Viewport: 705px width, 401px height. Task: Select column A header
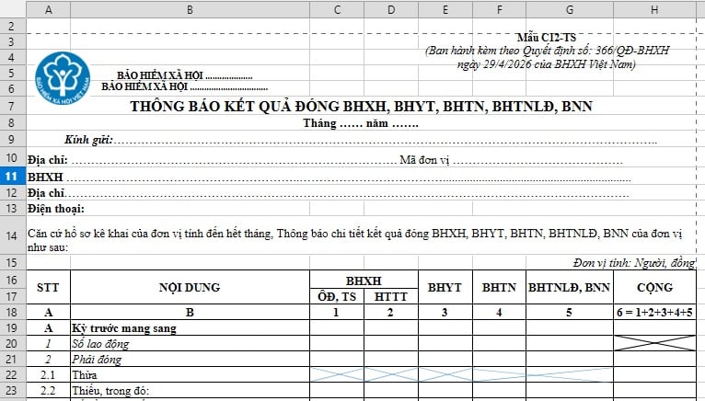click(48, 9)
